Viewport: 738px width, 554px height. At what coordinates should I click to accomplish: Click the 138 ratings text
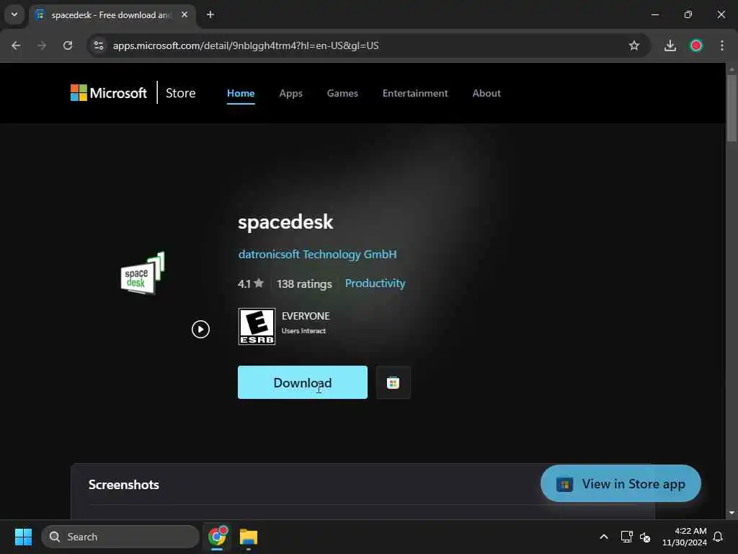pos(304,284)
